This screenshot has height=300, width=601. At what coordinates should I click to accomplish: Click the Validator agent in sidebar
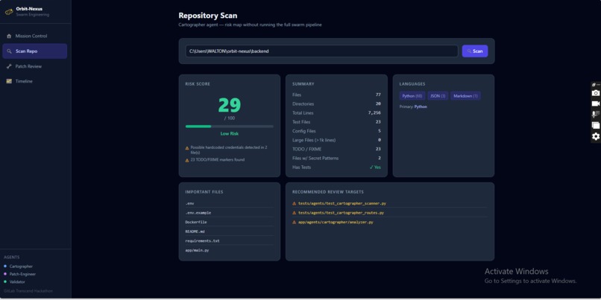click(x=17, y=281)
